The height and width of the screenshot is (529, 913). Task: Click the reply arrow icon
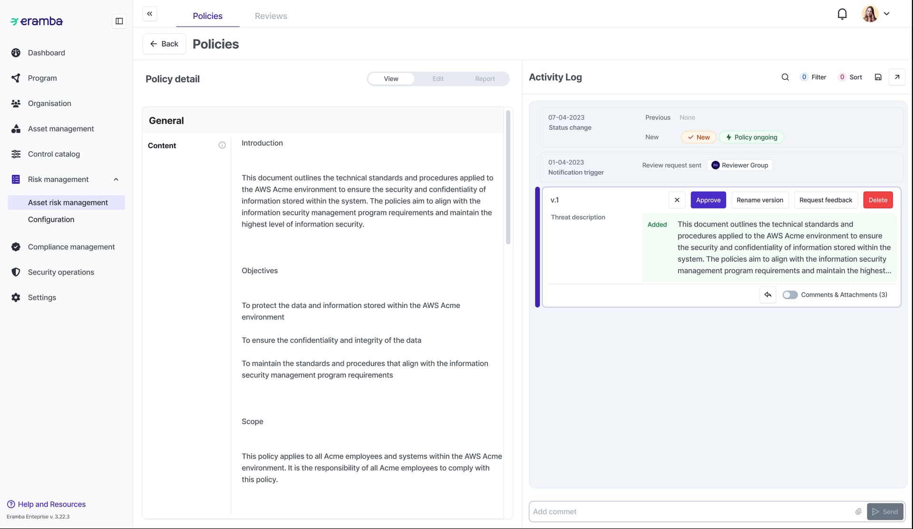(767, 295)
